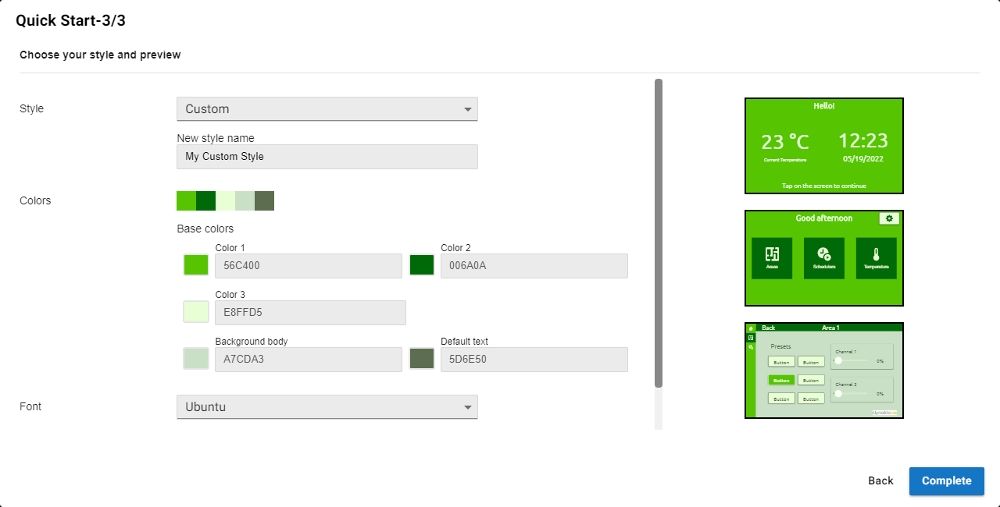Click the Channel 1 slider in preview
Image resolution: width=1000 pixels, height=507 pixels.
pos(852,360)
